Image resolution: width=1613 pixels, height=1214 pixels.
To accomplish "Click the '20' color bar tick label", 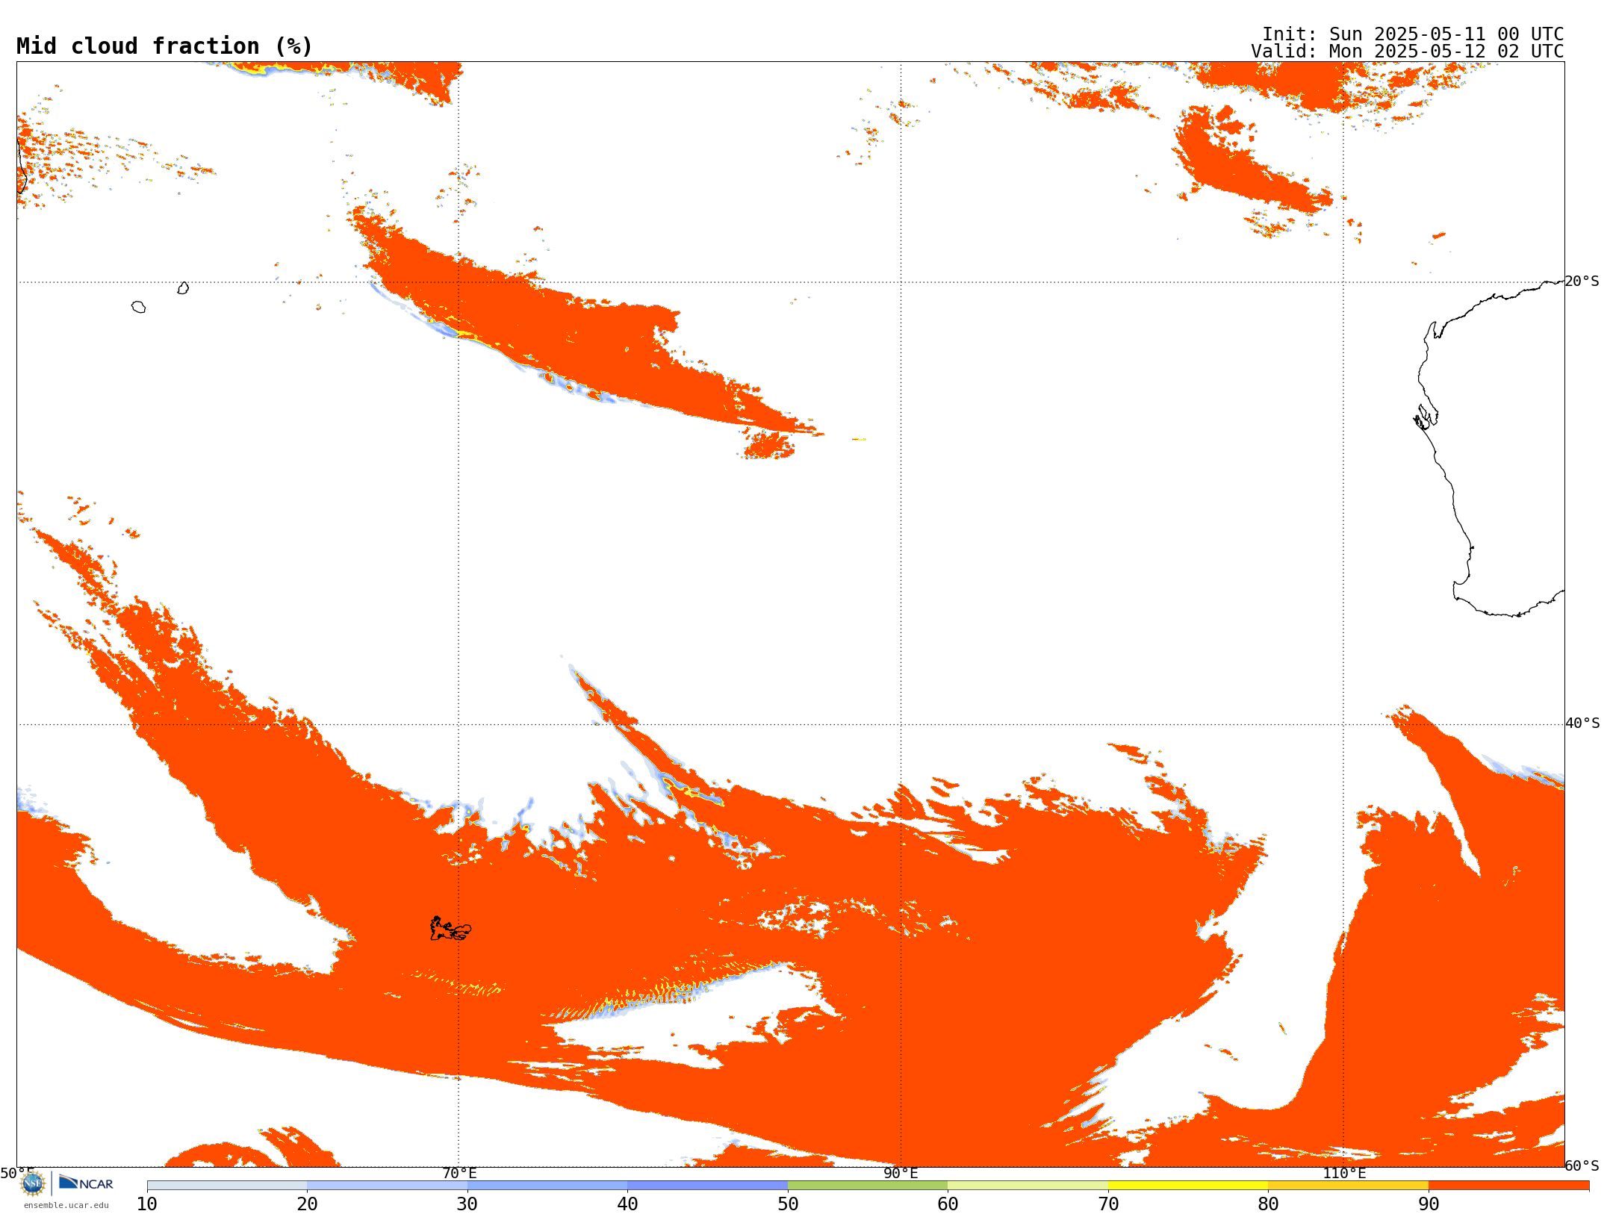I will 307,1204.
